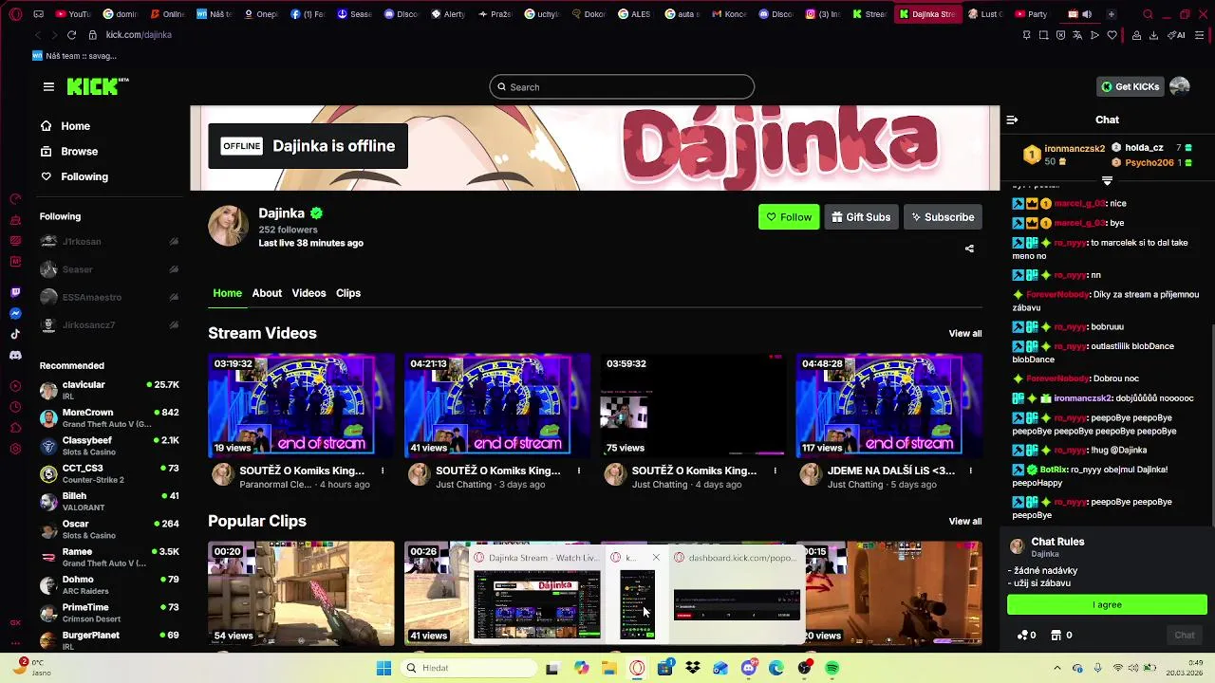Viewport: 1215px width, 683px height.
Task: Switch to the About tab
Action: point(267,293)
